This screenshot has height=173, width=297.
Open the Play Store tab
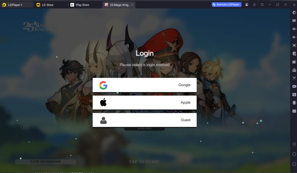pos(80,5)
